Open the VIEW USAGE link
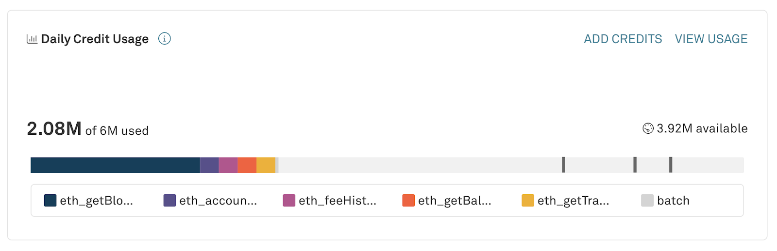 pyautogui.click(x=711, y=39)
